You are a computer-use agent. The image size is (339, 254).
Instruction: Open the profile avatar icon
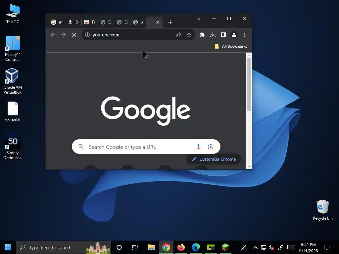(x=234, y=35)
